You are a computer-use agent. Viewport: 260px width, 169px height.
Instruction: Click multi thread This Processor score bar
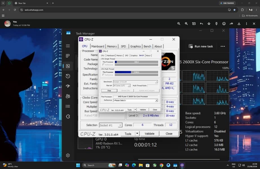(136, 72)
